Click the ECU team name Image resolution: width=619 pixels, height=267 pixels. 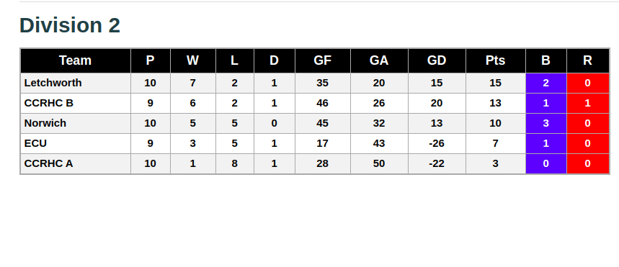[35, 143]
